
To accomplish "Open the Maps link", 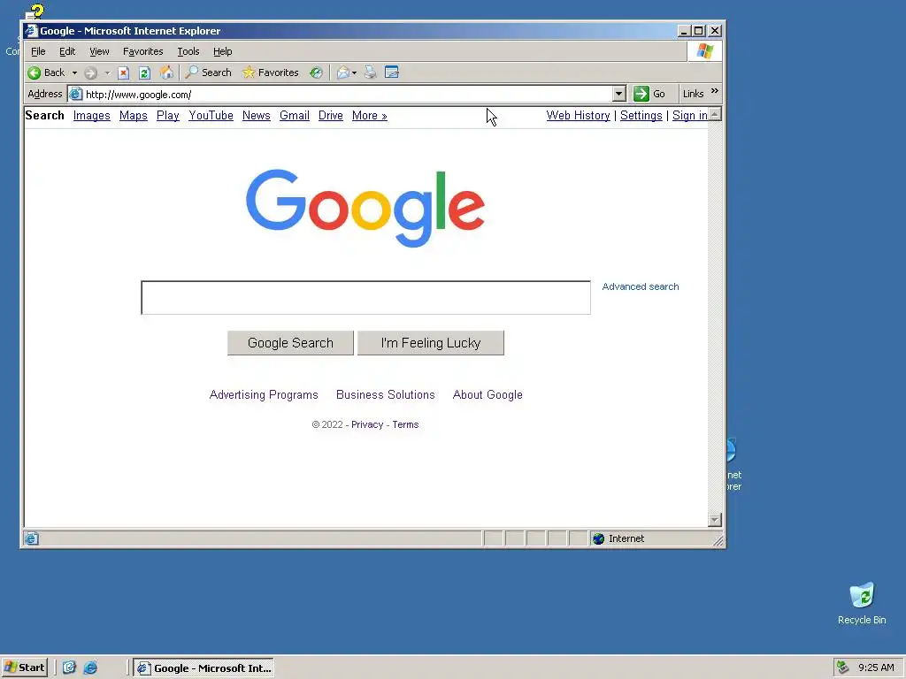I will pyautogui.click(x=134, y=116).
